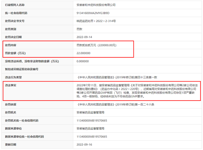Click the label 处罚决定日期

[13, 37]
